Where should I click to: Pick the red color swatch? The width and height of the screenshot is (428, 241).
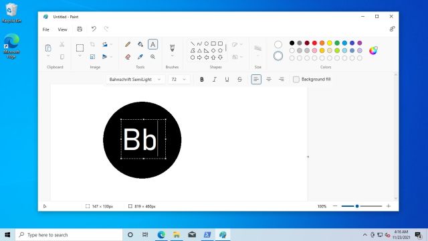coord(314,43)
